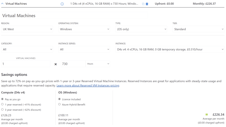Open the Hours unit dropdown
The image size is (226, 127).
98,64
